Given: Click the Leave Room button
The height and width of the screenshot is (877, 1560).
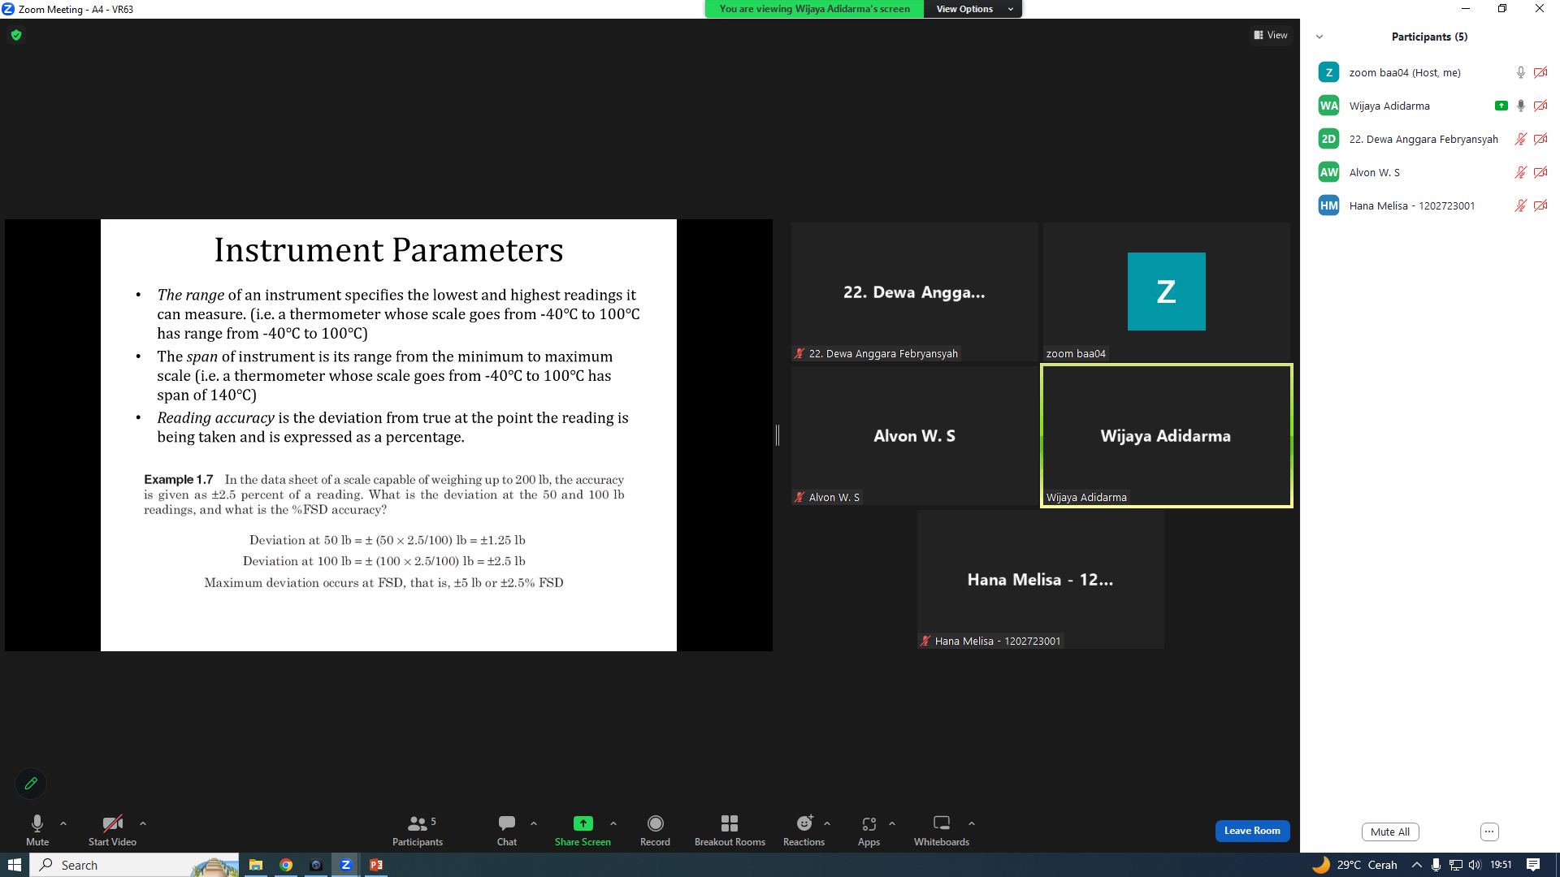Looking at the screenshot, I should [x=1252, y=831].
